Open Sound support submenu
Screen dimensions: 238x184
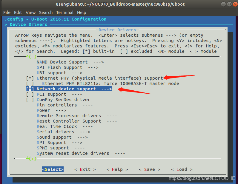pos(62,137)
